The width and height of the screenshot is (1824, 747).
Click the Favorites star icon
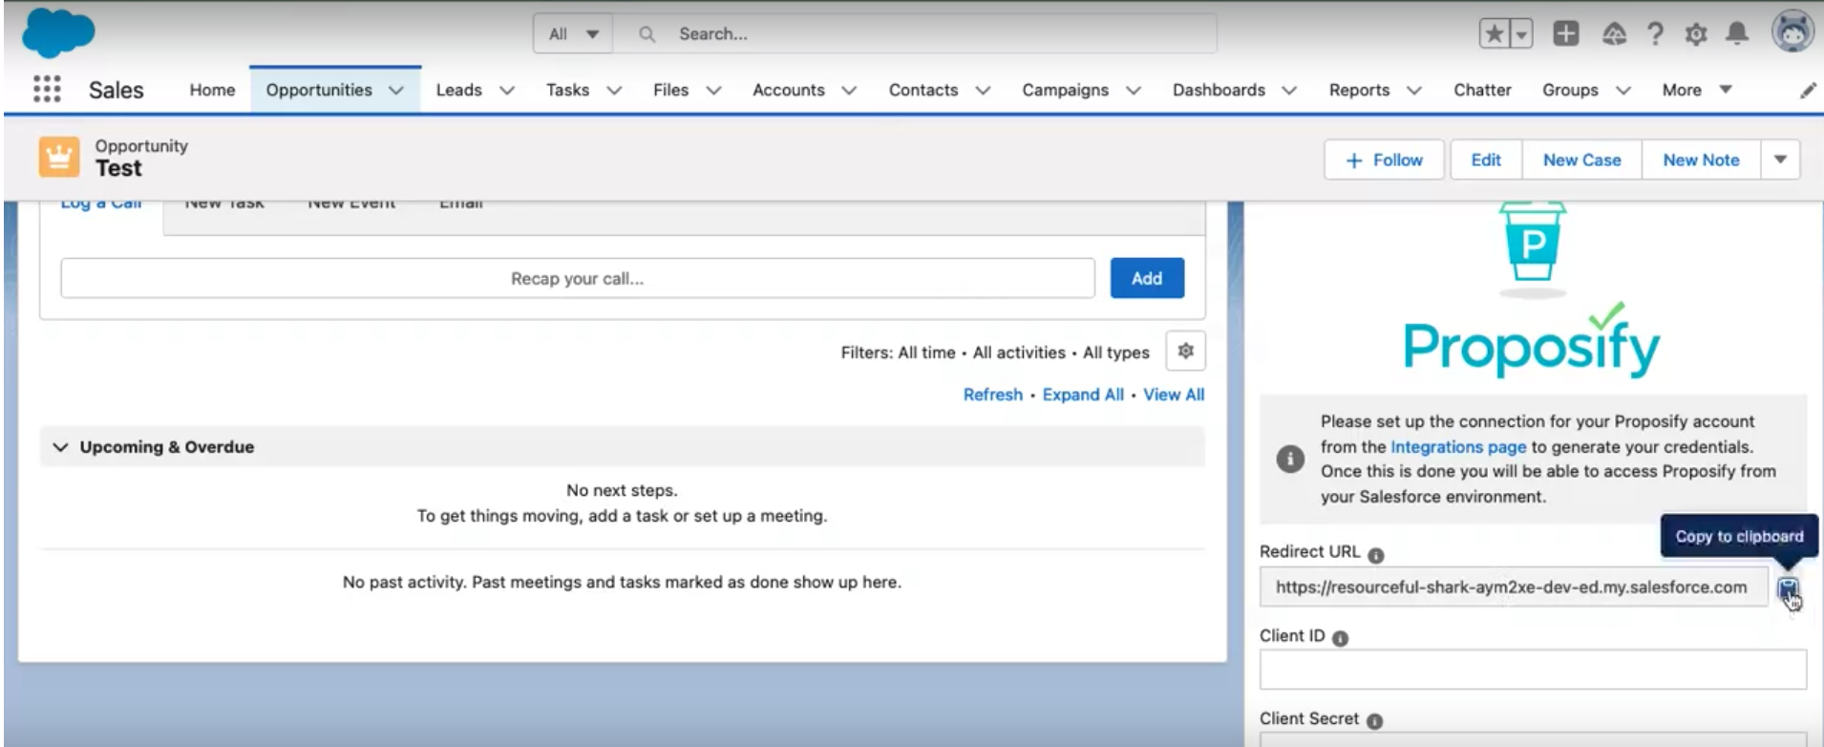click(x=1495, y=34)
